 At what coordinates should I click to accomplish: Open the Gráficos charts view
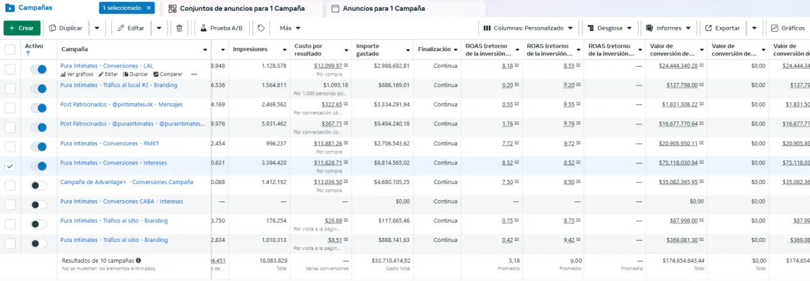788,28
